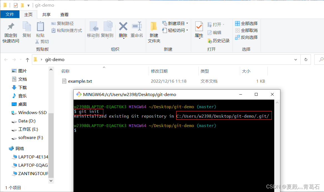Expand address bar history dropdown

(x=296, y=60)
